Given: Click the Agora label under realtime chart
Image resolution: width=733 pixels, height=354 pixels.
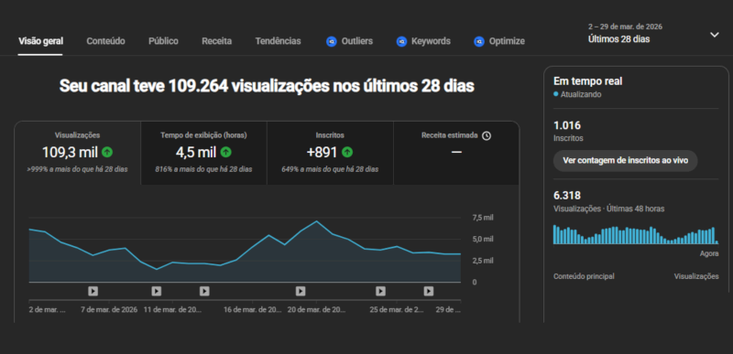Looking at the screenshot, I should [709, 253].
